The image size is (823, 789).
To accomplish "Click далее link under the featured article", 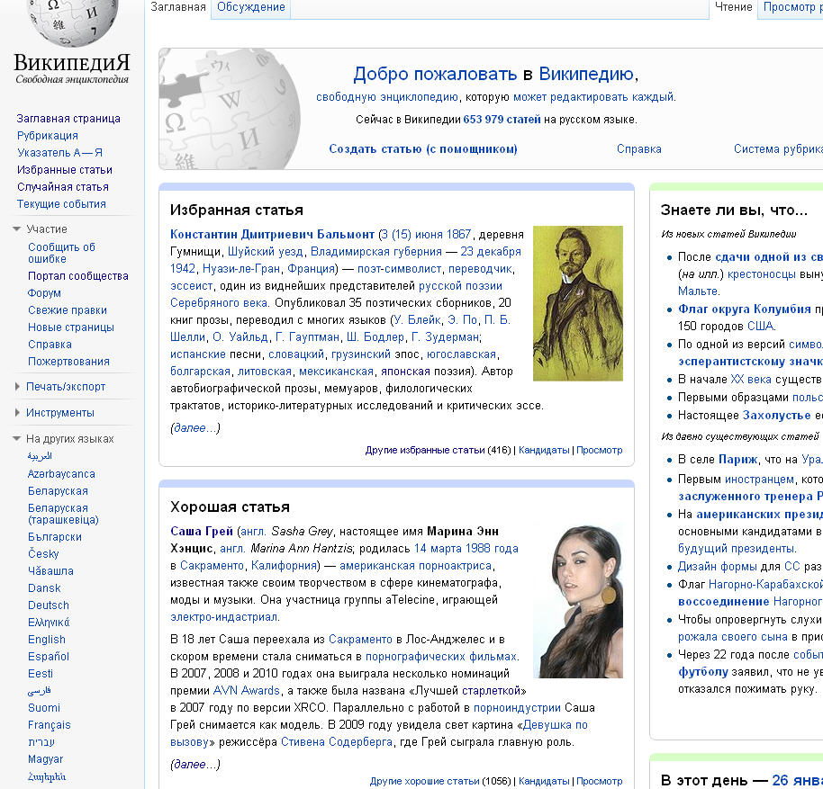I will (194, 428).
